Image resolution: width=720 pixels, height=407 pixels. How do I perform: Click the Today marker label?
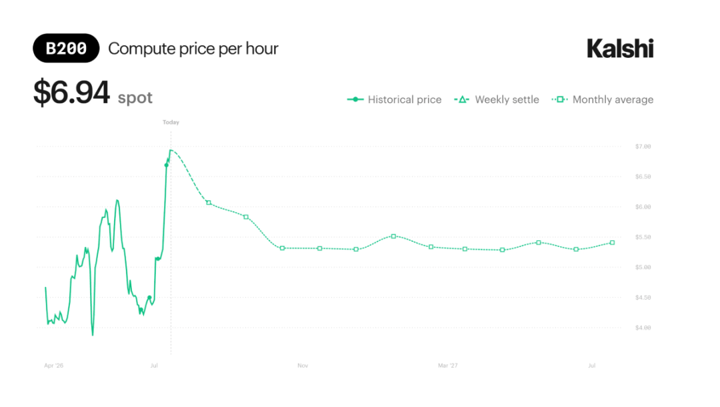pyautogui.click(x=171, y=122)
